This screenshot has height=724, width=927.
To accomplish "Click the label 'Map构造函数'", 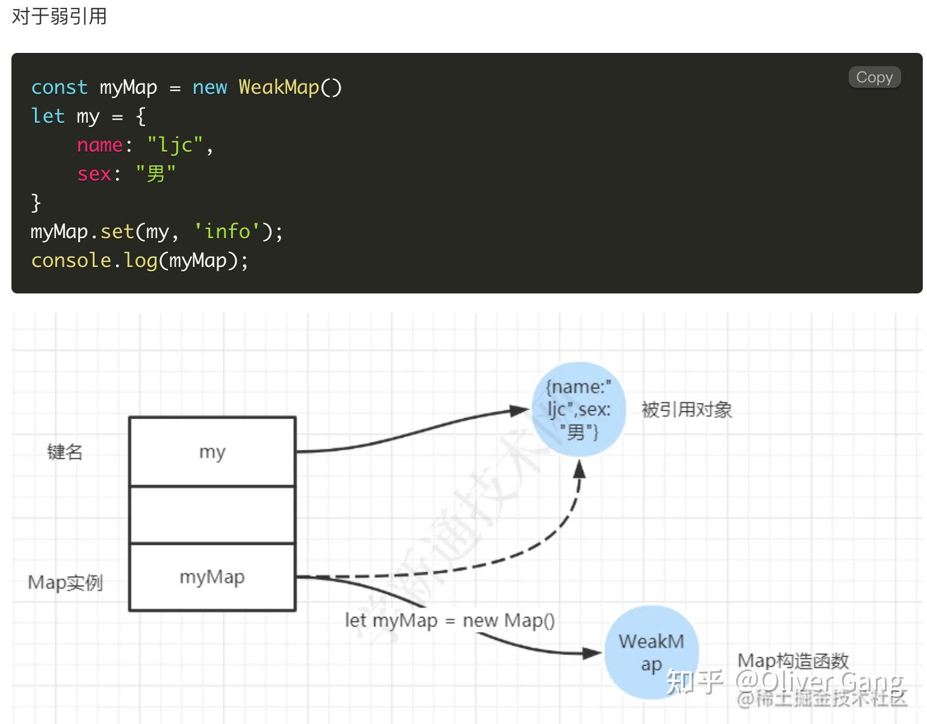I will (x=793, y=660).
